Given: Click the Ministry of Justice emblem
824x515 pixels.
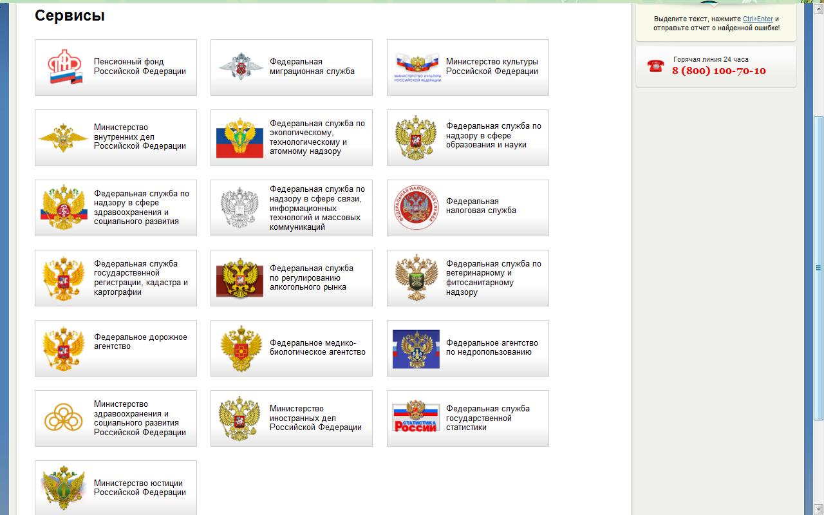Looking at the screenshot, I should tap(63, 488).
